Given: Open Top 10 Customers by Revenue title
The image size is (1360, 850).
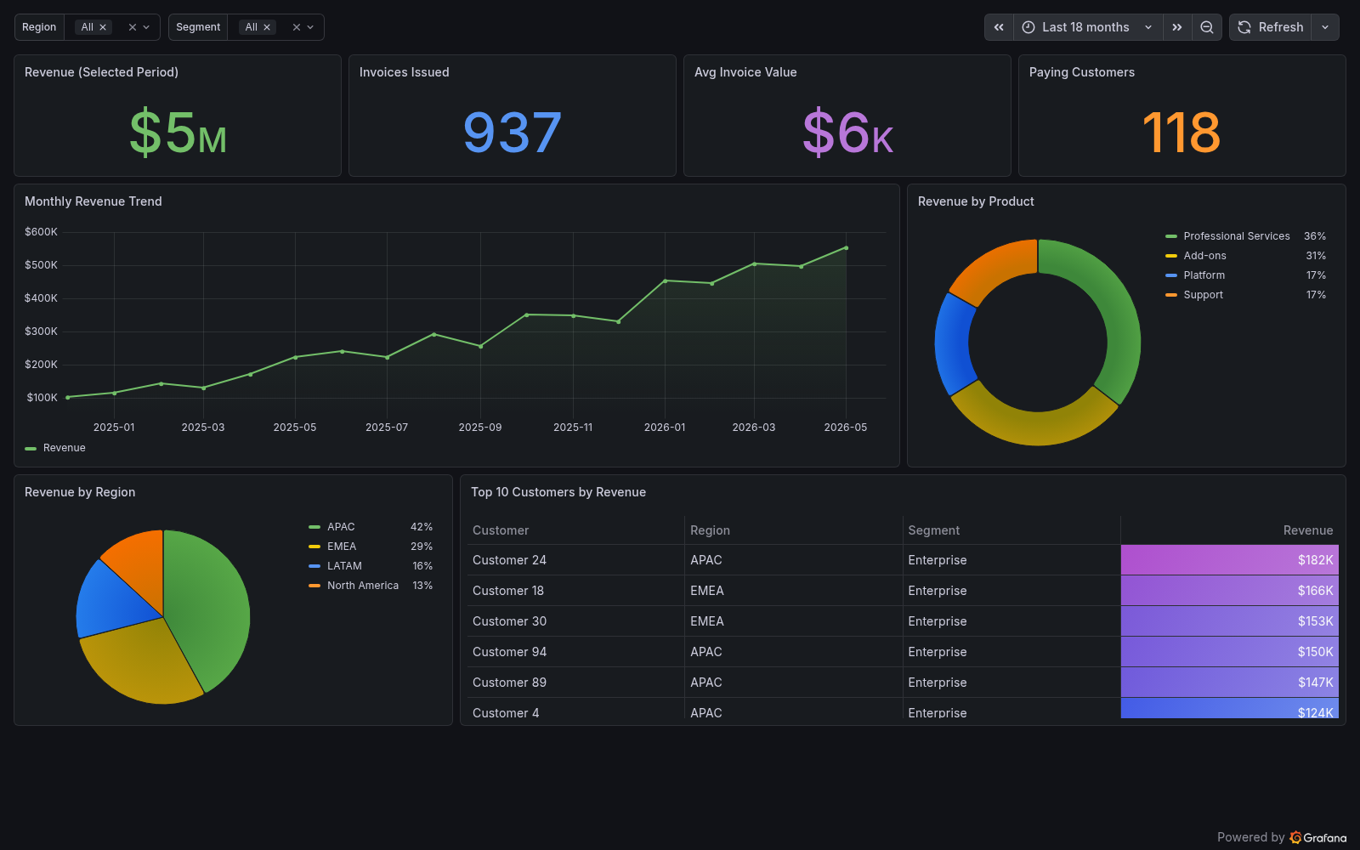Looking at the screenshot, I should 558,492.
